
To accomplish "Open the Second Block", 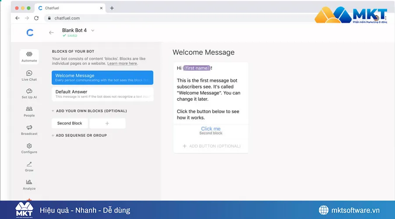I will [x=70, y=123].
